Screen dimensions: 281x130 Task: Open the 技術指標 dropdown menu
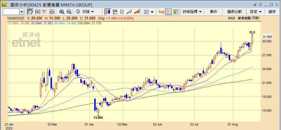click(x=192, y=12)
